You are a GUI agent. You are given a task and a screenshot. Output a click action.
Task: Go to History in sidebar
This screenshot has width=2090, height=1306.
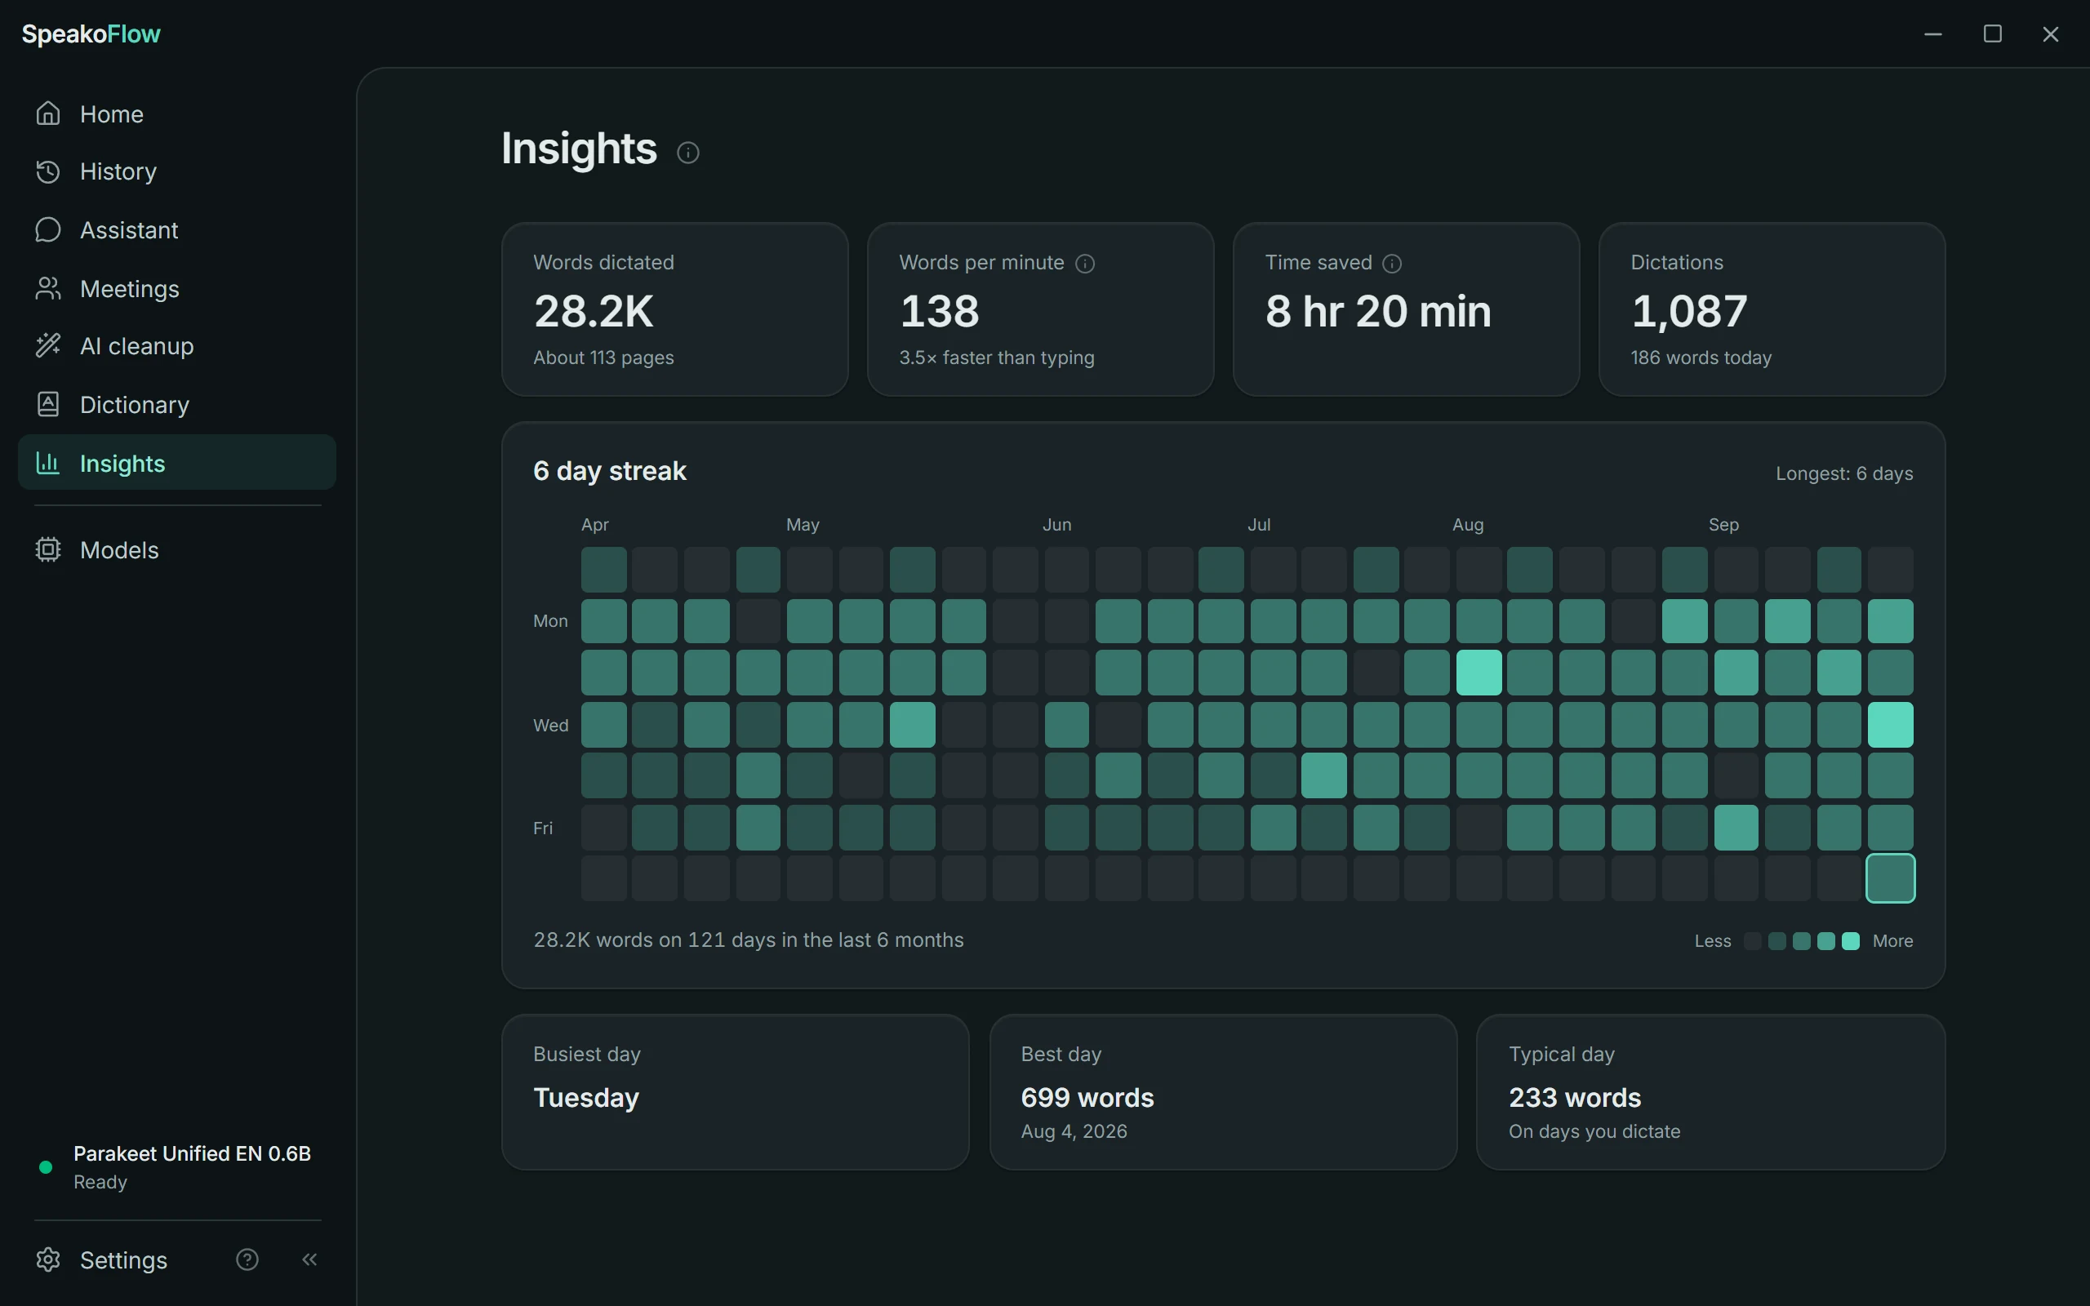point(118,171)
